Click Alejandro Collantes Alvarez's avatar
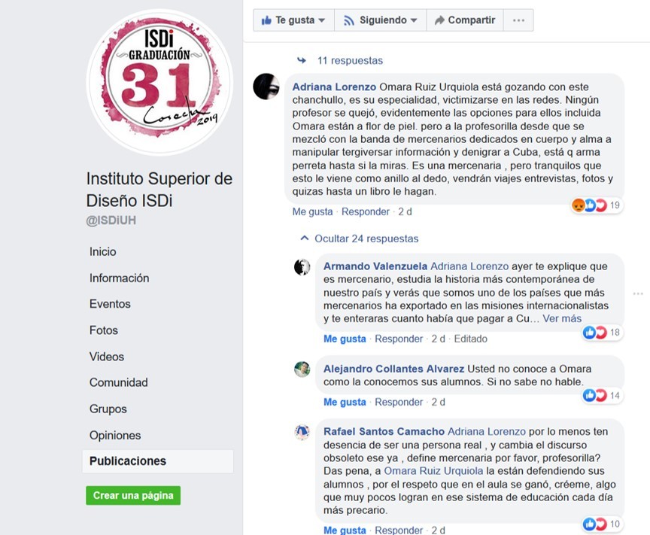Image resolution: width=650 pixels, height=535 pixels. 302,369
